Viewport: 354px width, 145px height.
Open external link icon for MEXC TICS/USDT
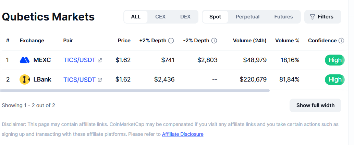tap(100, 60)
